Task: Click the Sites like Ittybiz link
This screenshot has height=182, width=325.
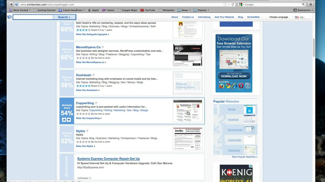Action: pos(85,146)
